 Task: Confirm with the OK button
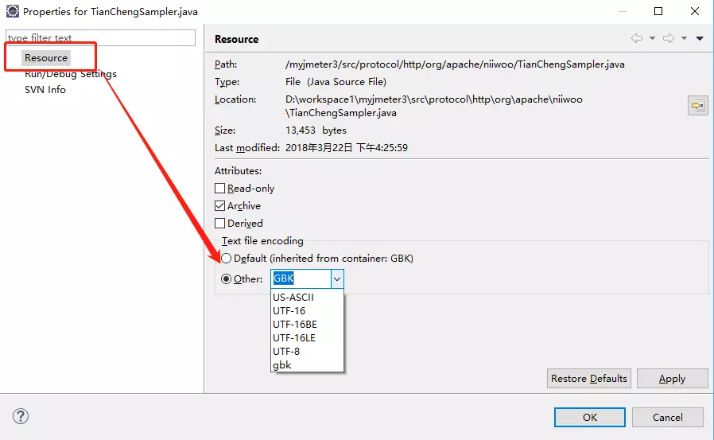pyautogui.click(x=590, y=417)
